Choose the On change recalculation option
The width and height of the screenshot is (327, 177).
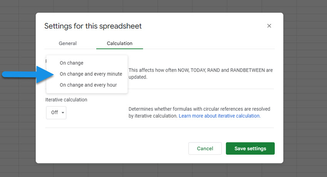(72, 63)
